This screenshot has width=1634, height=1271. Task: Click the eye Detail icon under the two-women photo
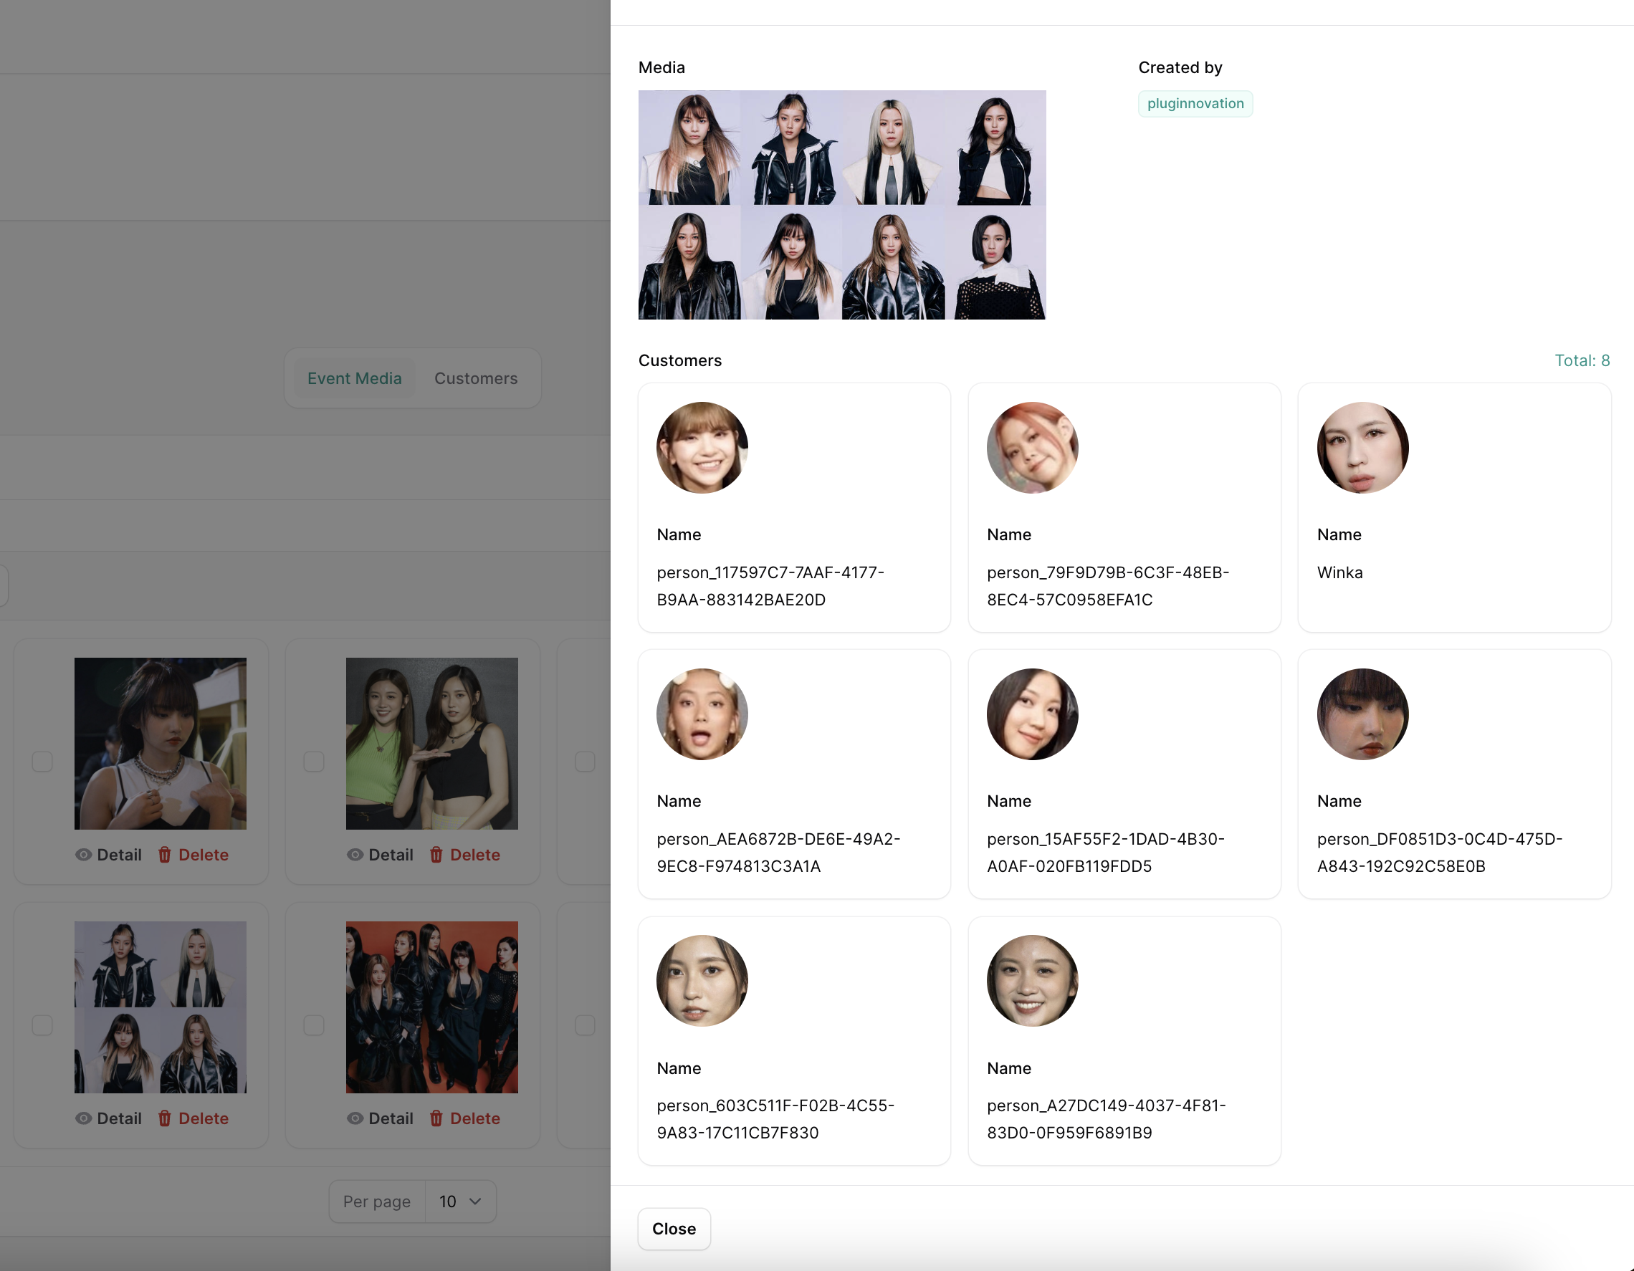tap(355, 854)
